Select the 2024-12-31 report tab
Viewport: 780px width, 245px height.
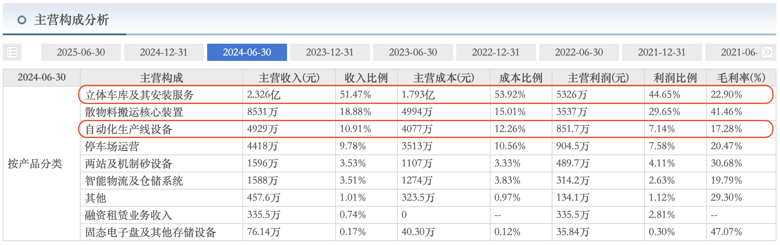(x=164, y=52)
